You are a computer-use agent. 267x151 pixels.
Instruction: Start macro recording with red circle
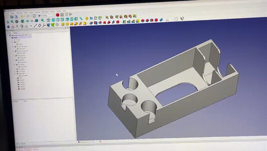[57, 15]
